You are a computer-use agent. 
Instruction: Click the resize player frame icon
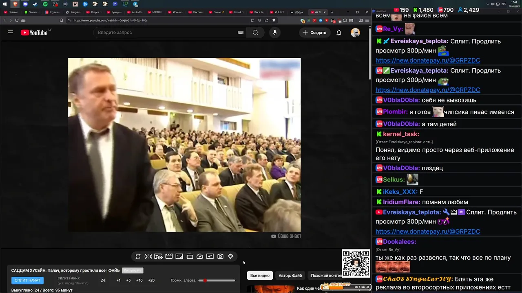(179, 256)
